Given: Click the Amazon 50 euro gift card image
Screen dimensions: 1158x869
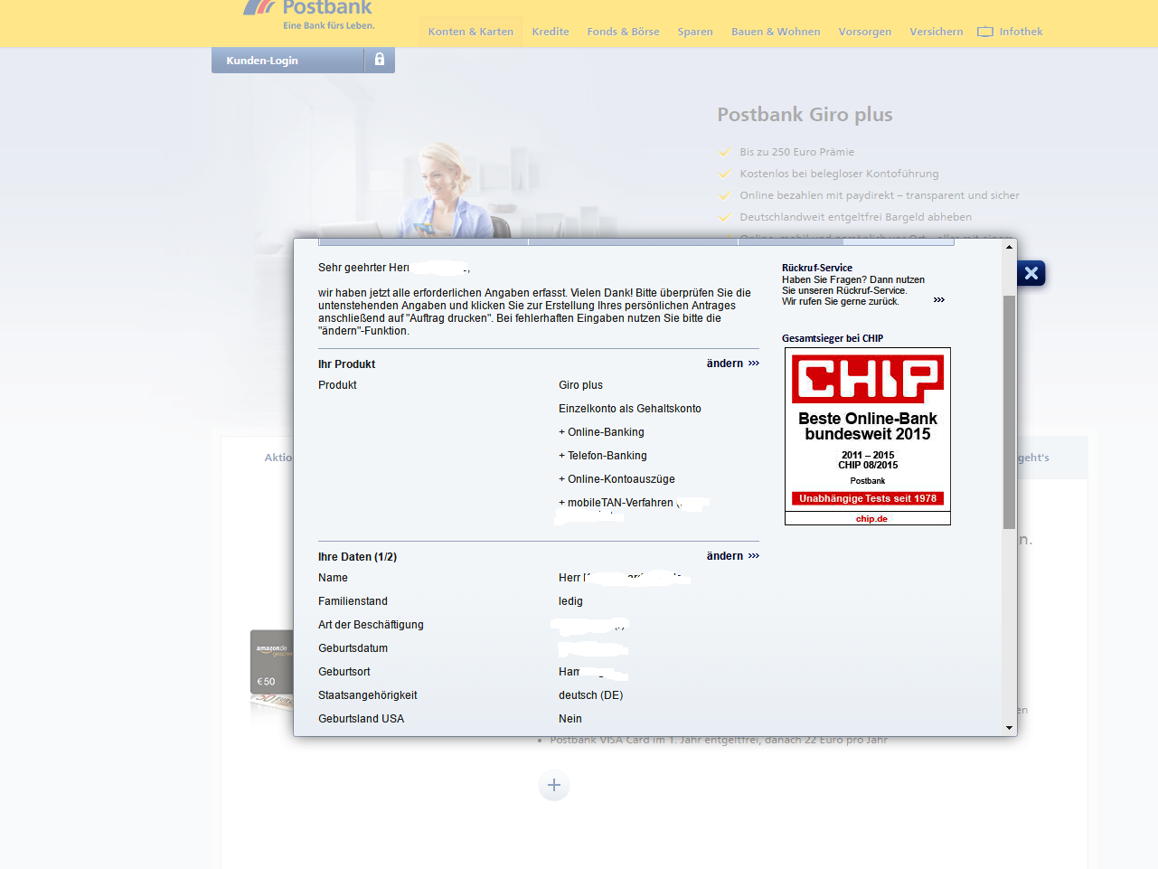Looking at the screenshot, I should point(272,663).
